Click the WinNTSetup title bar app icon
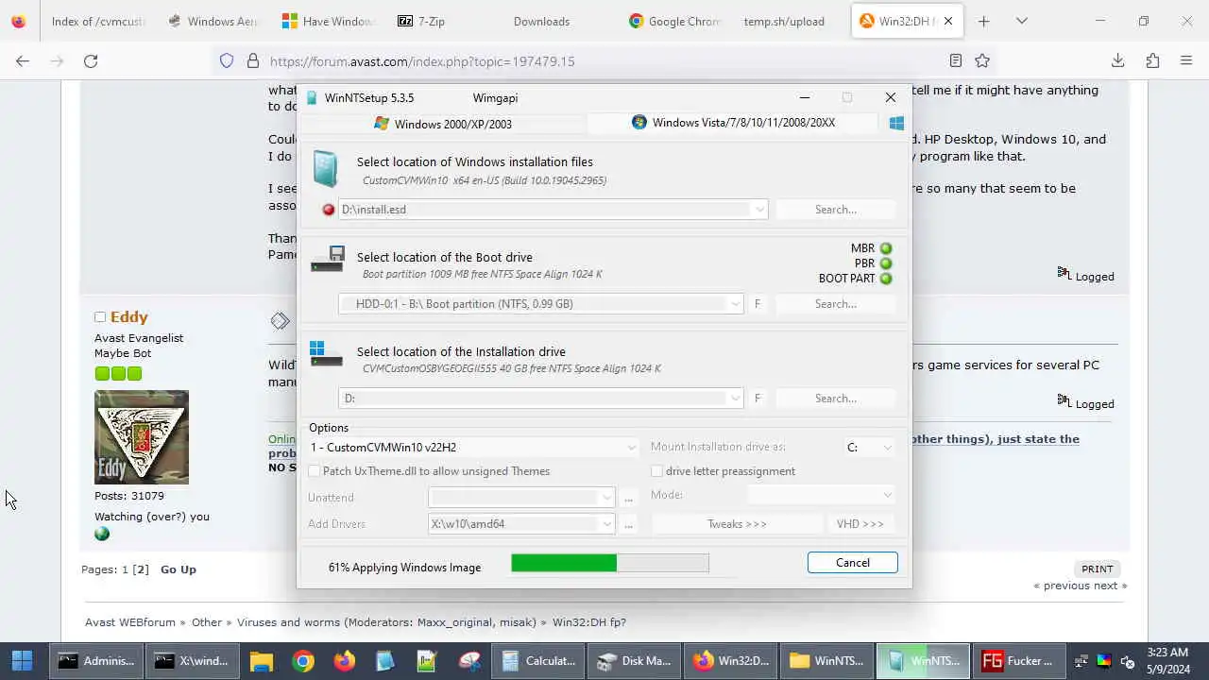 [x=312, y=97]
